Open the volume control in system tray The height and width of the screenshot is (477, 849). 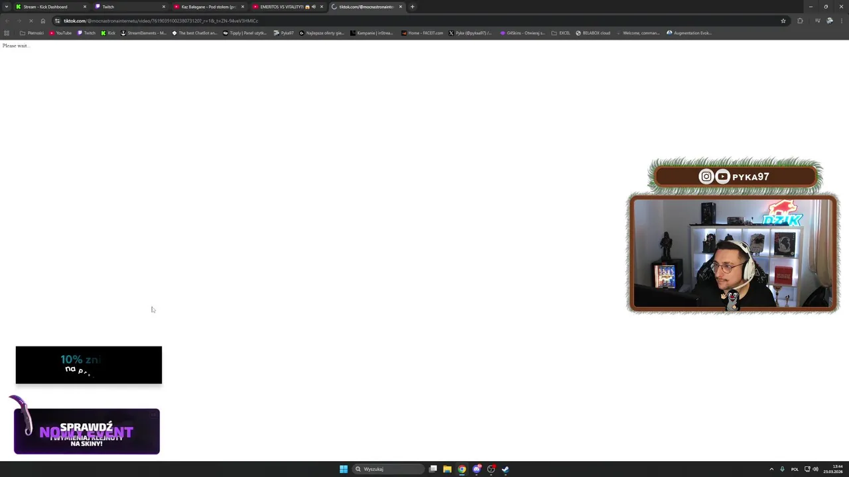point(816,469)
